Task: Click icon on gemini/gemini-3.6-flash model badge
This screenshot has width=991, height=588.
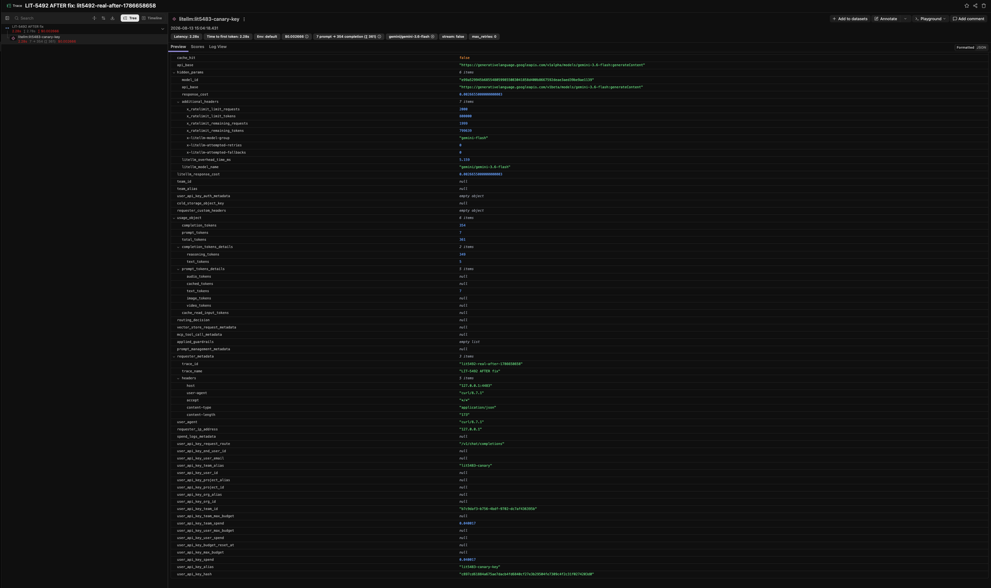Action: click(x=432, y=37)
